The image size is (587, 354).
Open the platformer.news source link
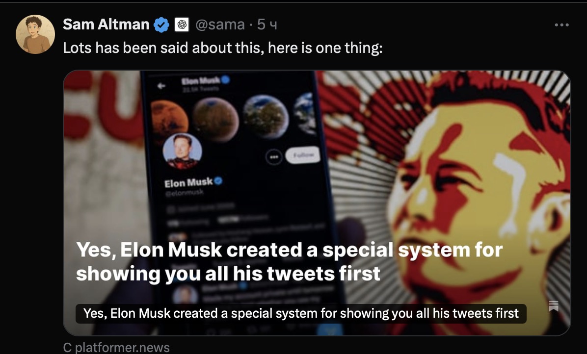tap(116, 348)
